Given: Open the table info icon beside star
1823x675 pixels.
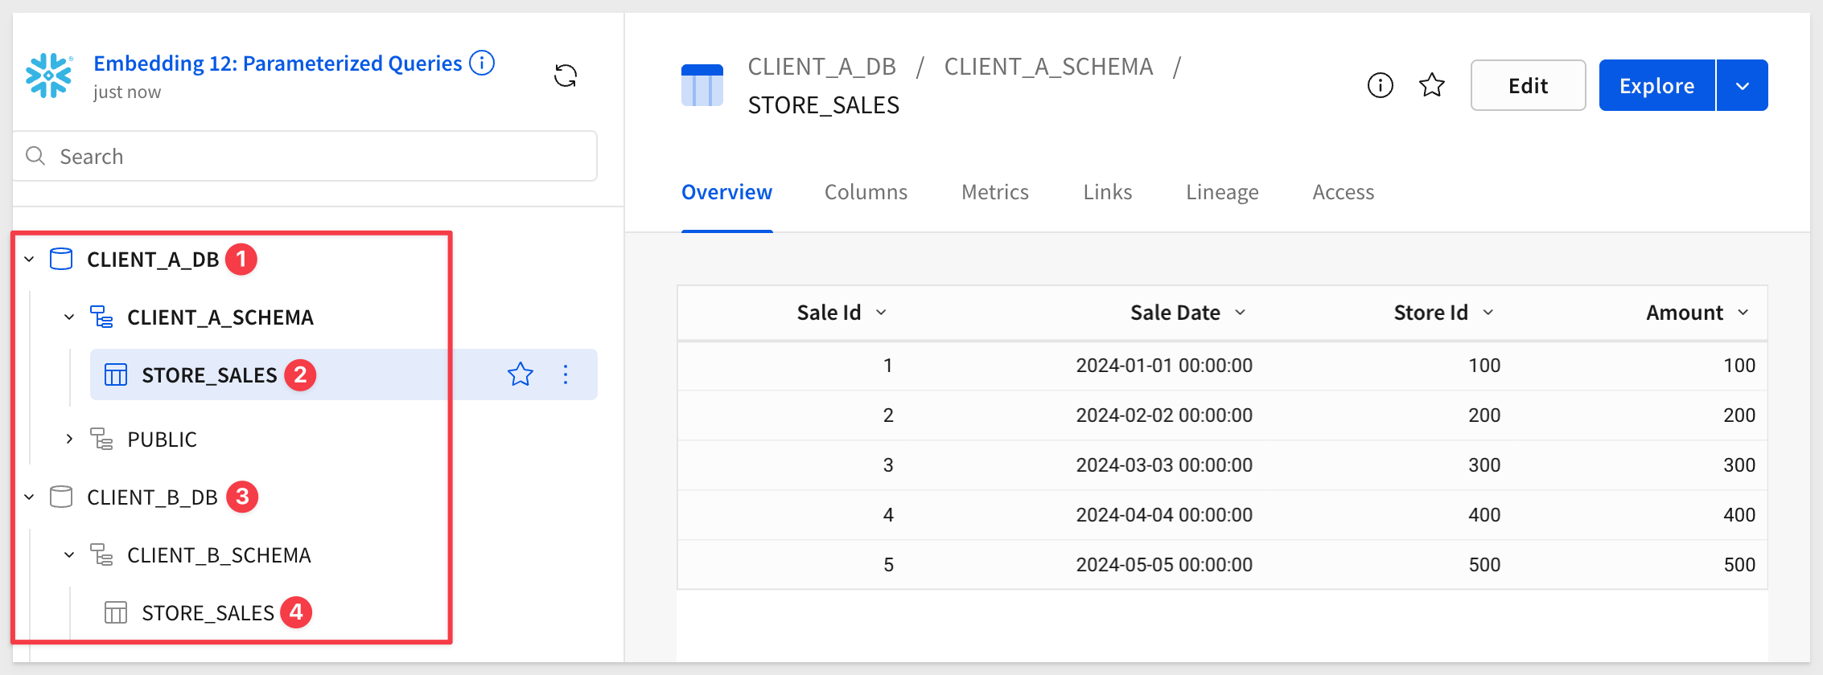Looking at the screenshot, I should [x=1380, y=85].
